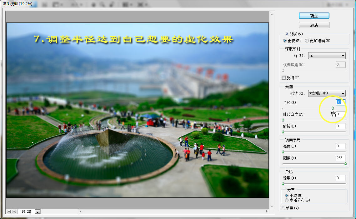Click the 半径 (Radius) slider handle
The height and width of the screenshot is (219, 356).
pos(333,108)
